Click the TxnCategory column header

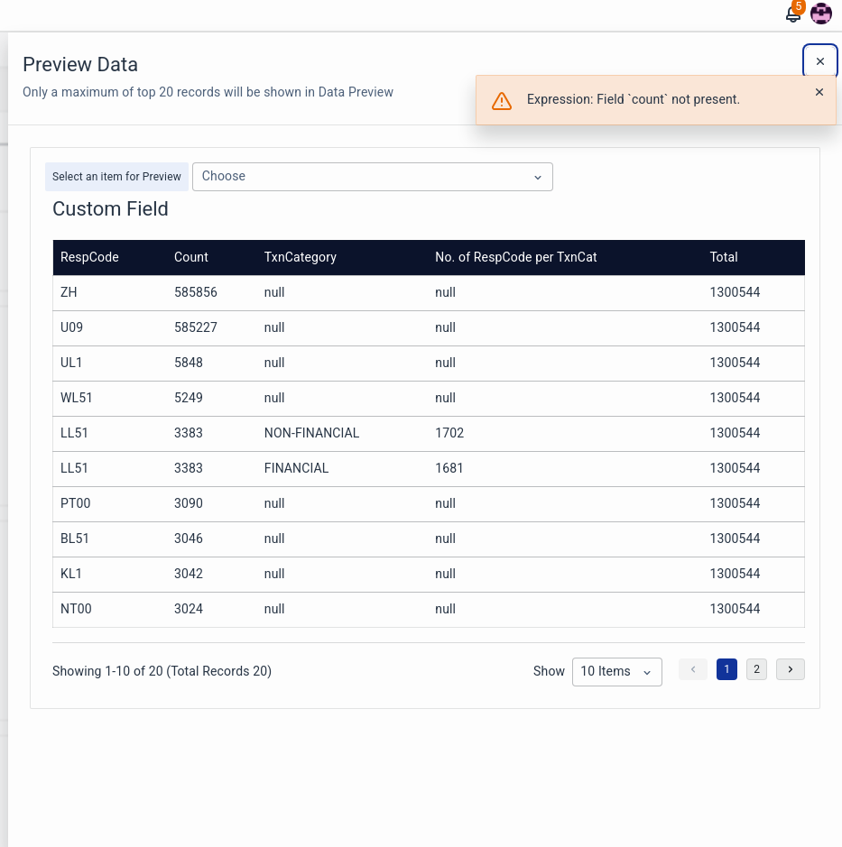(300, 257)
